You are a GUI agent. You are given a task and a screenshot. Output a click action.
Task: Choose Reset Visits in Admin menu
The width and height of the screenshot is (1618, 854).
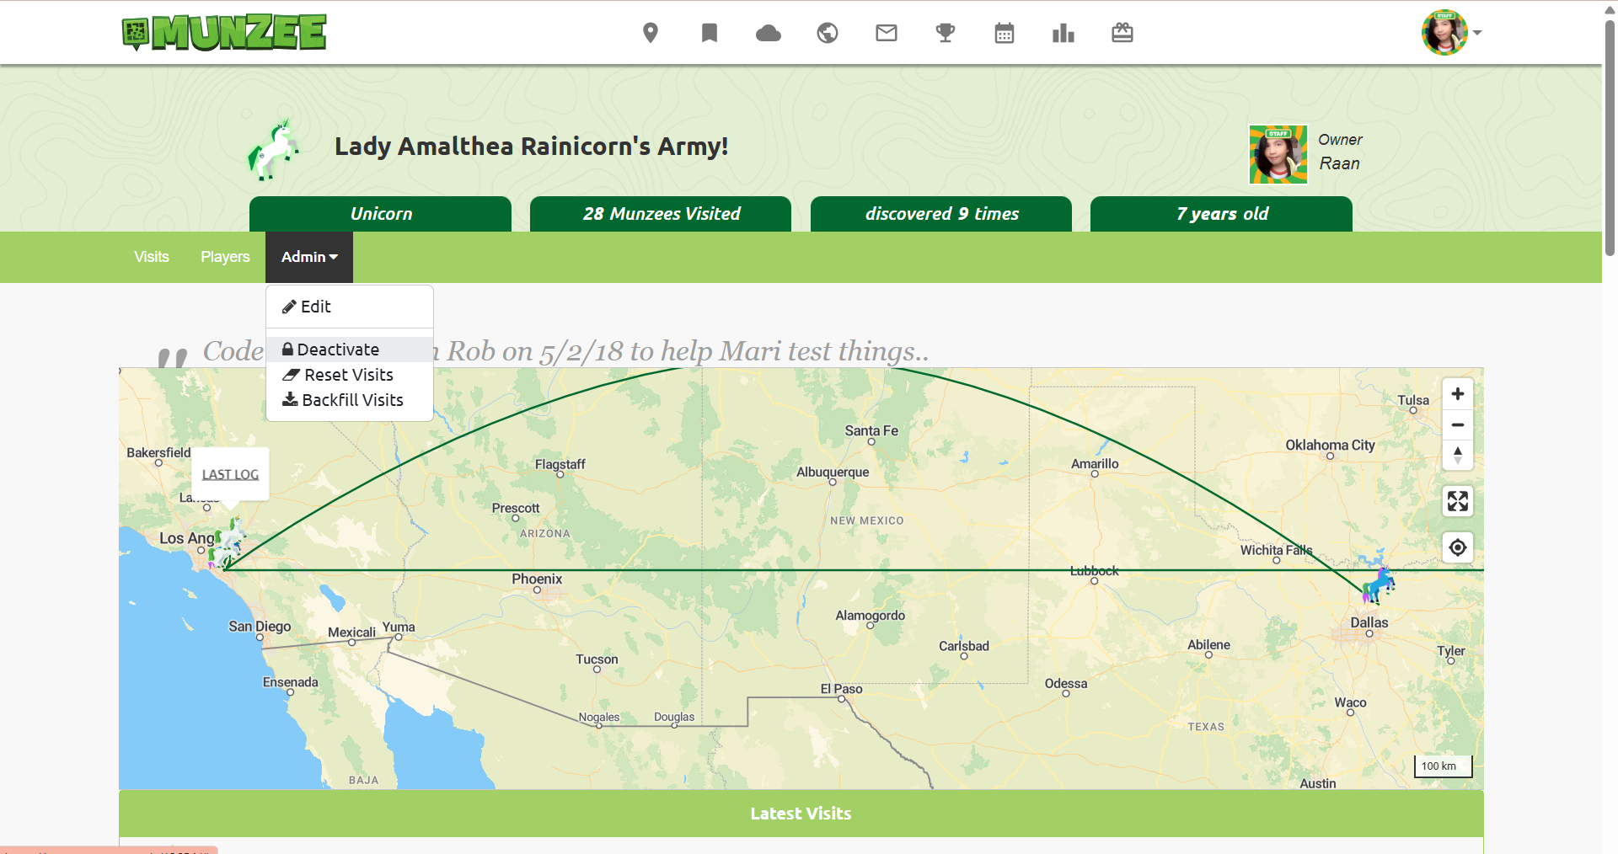click(348, 375)
